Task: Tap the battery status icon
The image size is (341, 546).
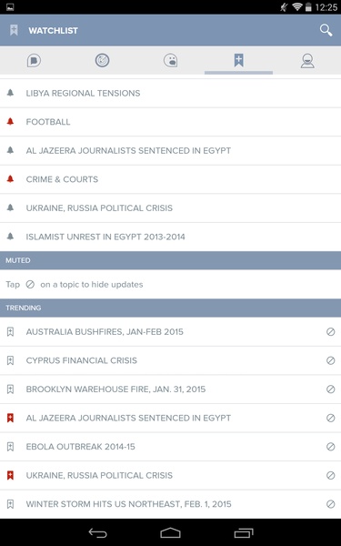Action: 308,7
